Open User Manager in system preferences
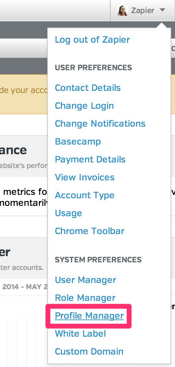 85,280
